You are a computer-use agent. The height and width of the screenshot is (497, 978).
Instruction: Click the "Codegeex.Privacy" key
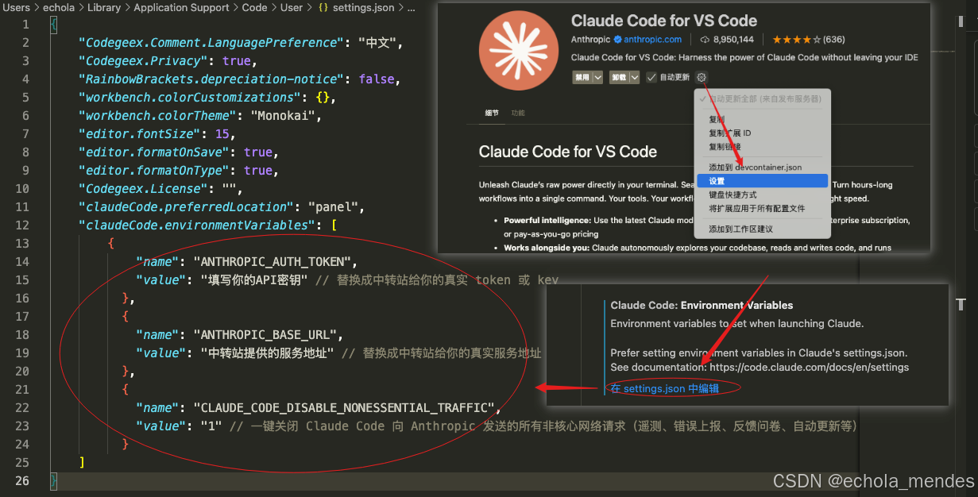[143, 60]
